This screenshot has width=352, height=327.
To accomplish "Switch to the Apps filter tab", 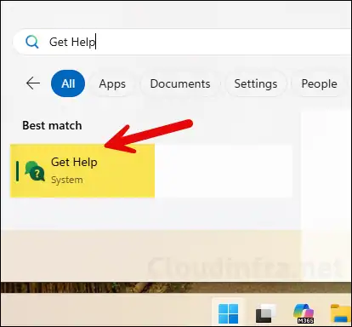I will pyautogui.click(x=112, y=83).
